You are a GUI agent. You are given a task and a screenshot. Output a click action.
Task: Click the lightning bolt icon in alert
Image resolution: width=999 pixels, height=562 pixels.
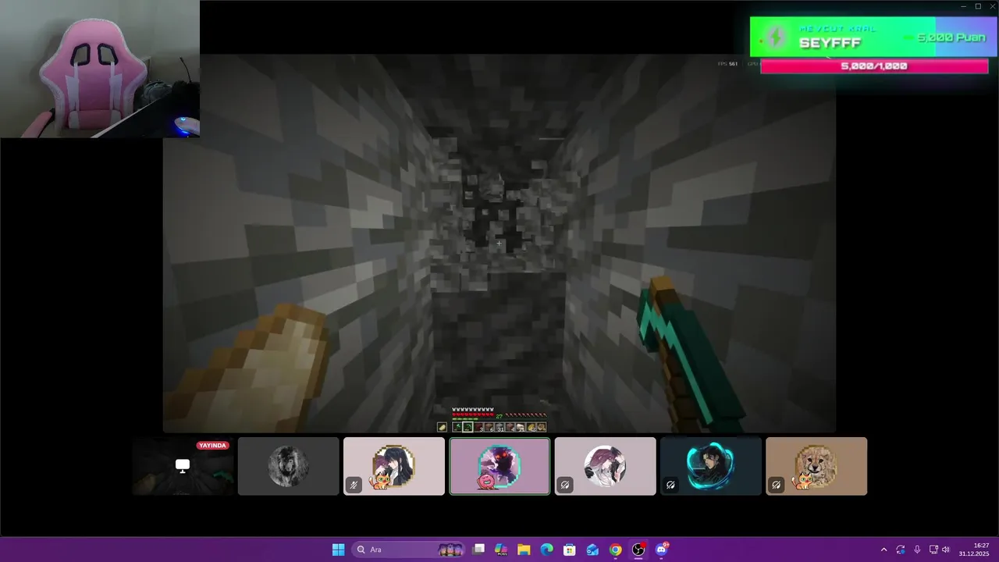coord(775,37)
